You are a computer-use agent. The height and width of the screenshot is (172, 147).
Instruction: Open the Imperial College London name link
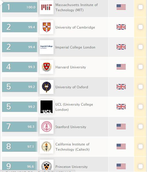75,47
